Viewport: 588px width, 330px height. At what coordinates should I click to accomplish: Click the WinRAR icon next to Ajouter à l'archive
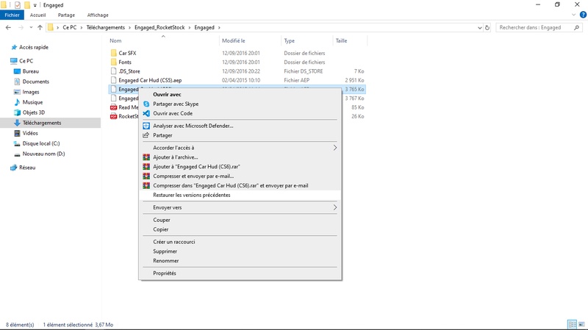[x=146, y=157]
